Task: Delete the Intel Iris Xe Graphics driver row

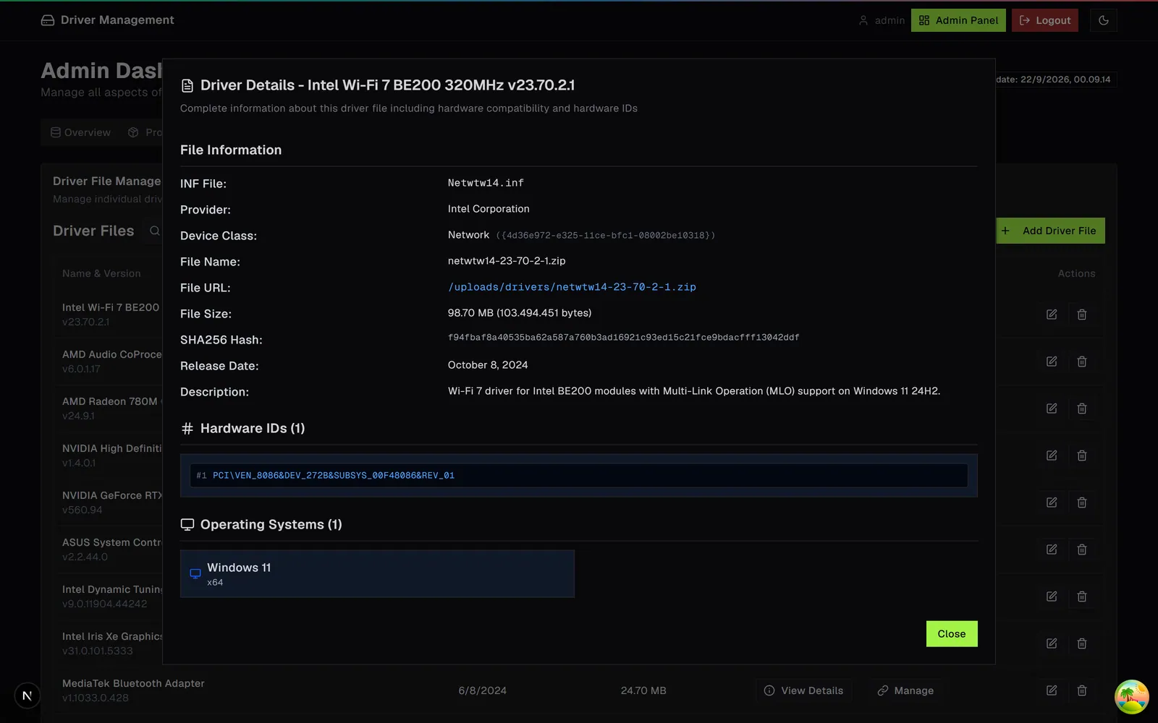Action: click(1082, 643)
